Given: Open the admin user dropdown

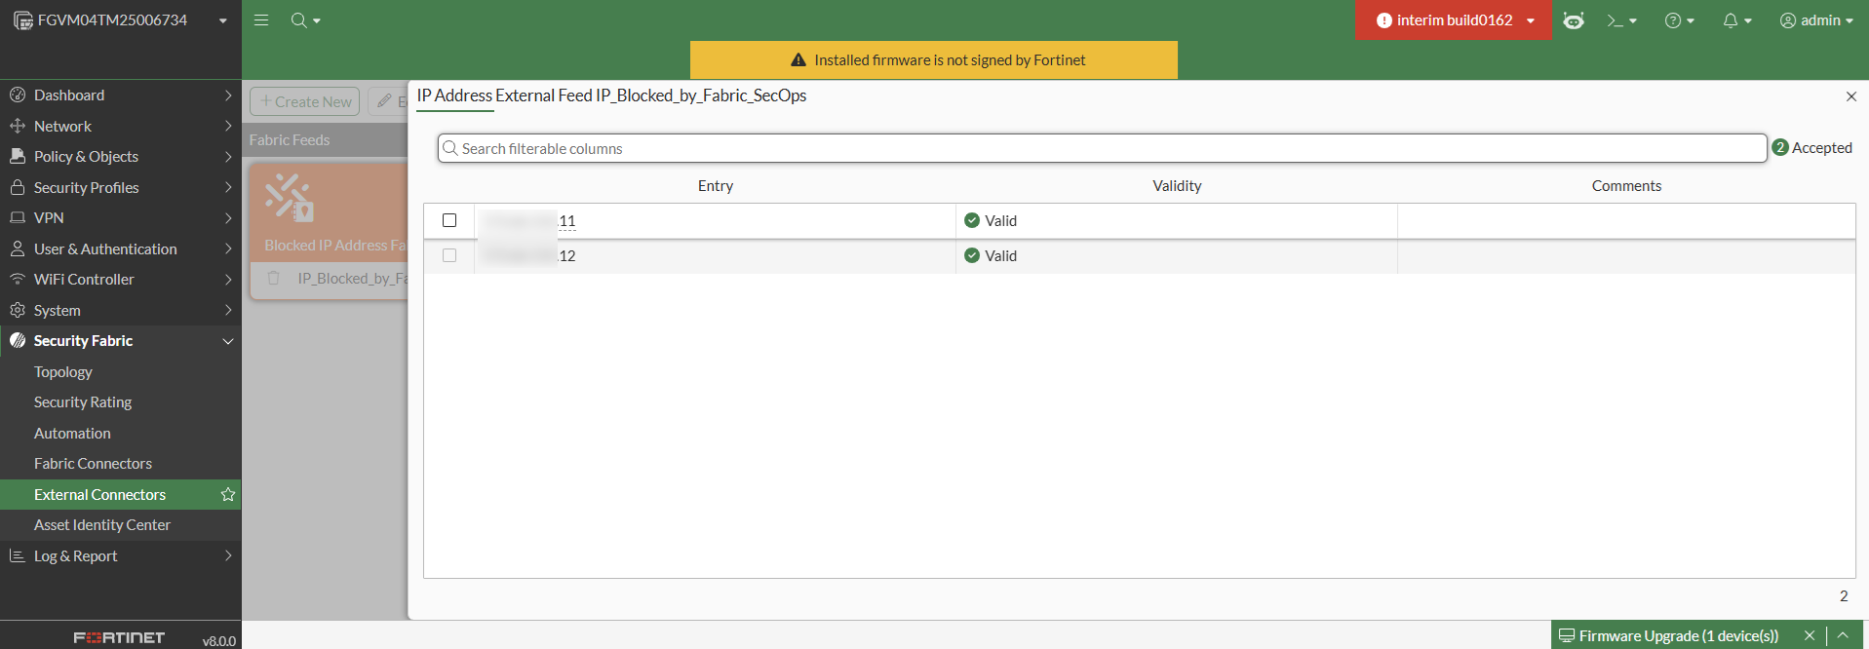Looking at the screenshot, I should coord(1815,20).
